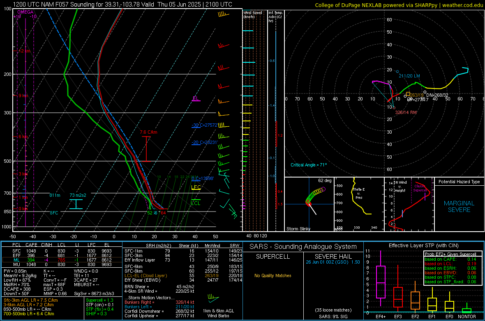Click the 'Inf. Temp. Adv.' header
Screen dimensions: 485x321
pyautogui.click(x=275, y=17)
